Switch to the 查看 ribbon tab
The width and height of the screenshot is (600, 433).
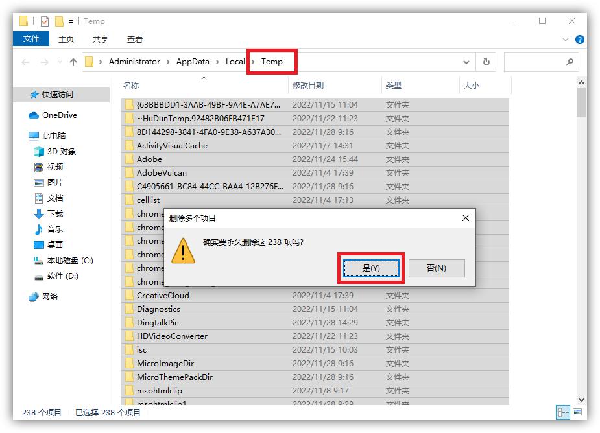134,39
